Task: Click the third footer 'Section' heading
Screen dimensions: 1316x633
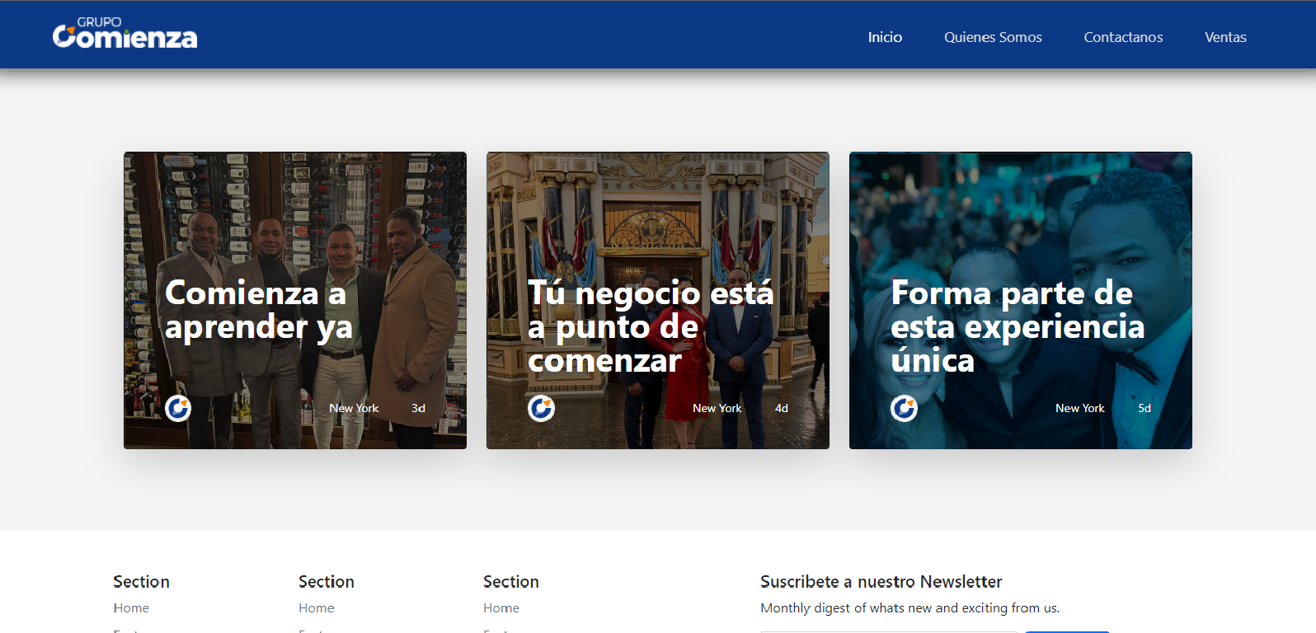Action: pos(511,582)
